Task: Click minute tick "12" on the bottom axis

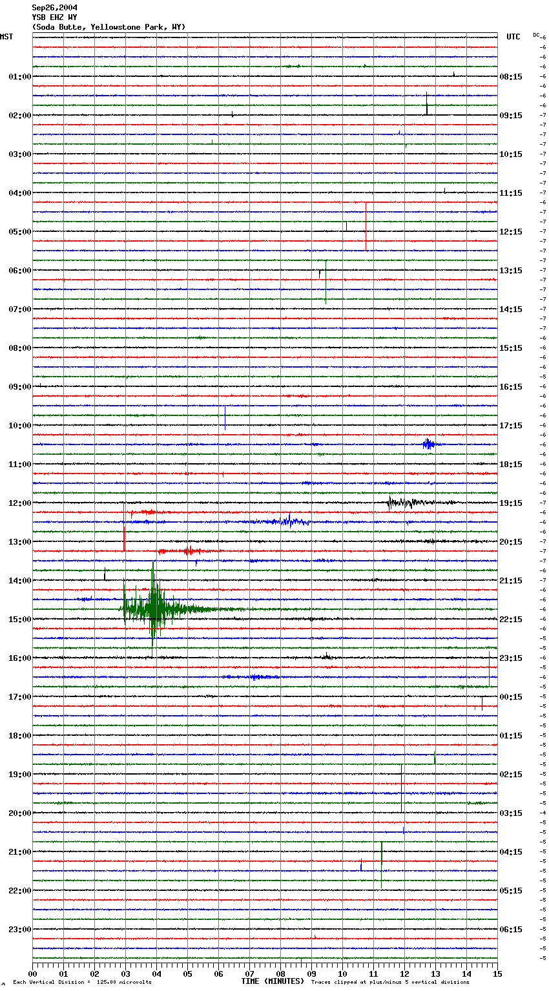Action: point(404,974)
